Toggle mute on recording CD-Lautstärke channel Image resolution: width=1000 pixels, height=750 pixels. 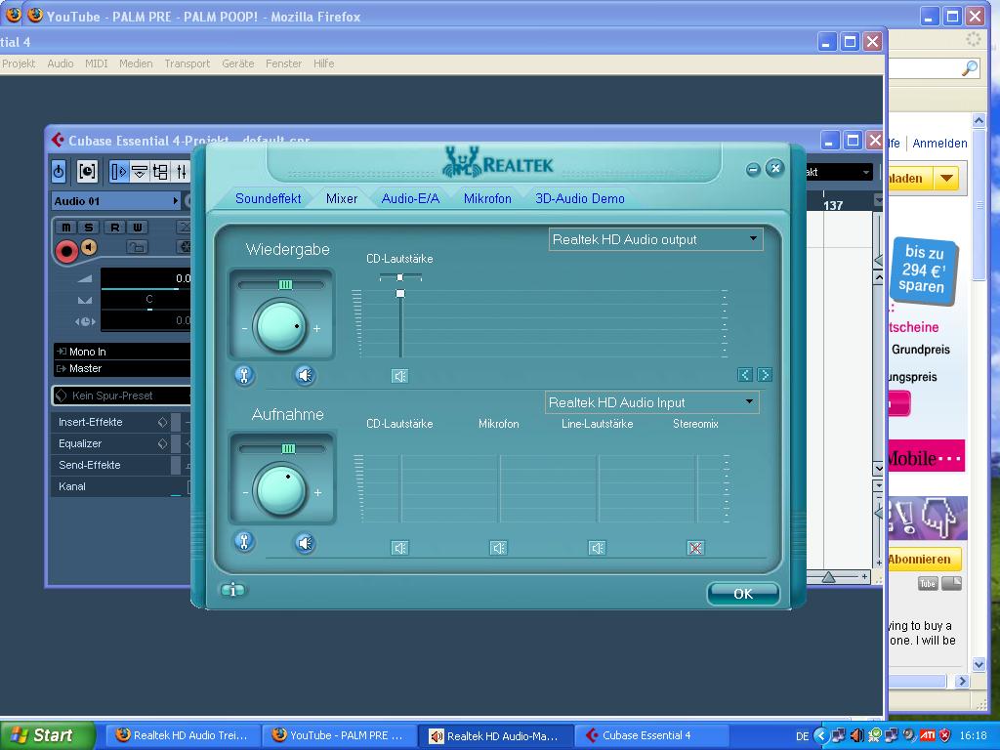(x=399, y=548)
